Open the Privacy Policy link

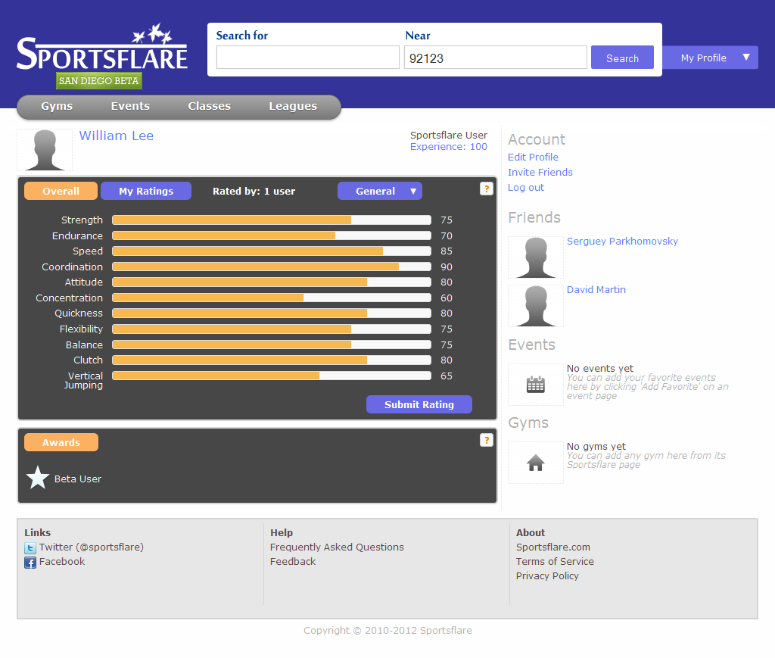click(547, 576)
